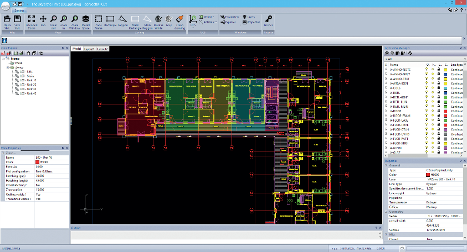Open the UCS dropdown button
Viewport: 467px width, 252px height.
pyautogui.click(x=193, y=22)
